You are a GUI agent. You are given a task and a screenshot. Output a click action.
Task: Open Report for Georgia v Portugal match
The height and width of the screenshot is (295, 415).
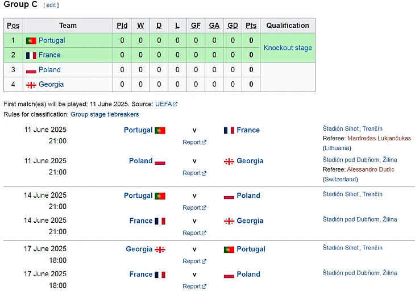click(192, 261)
